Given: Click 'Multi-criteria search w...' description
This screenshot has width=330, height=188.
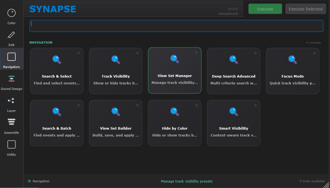Looking at the screenshot, I should click(234, 83).
